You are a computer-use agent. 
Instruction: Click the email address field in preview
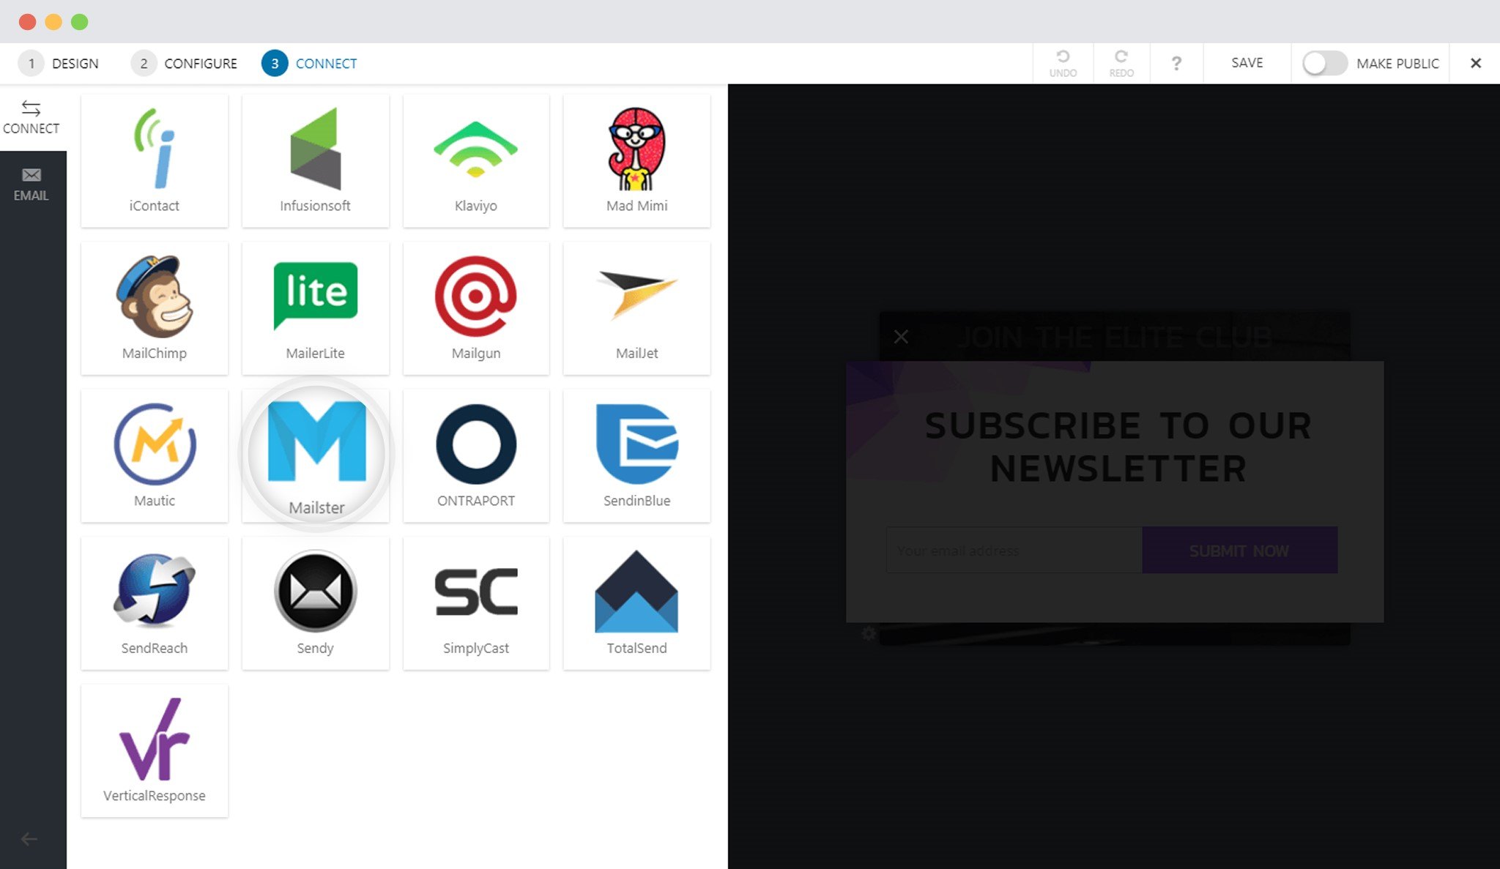pos(1014,550)
